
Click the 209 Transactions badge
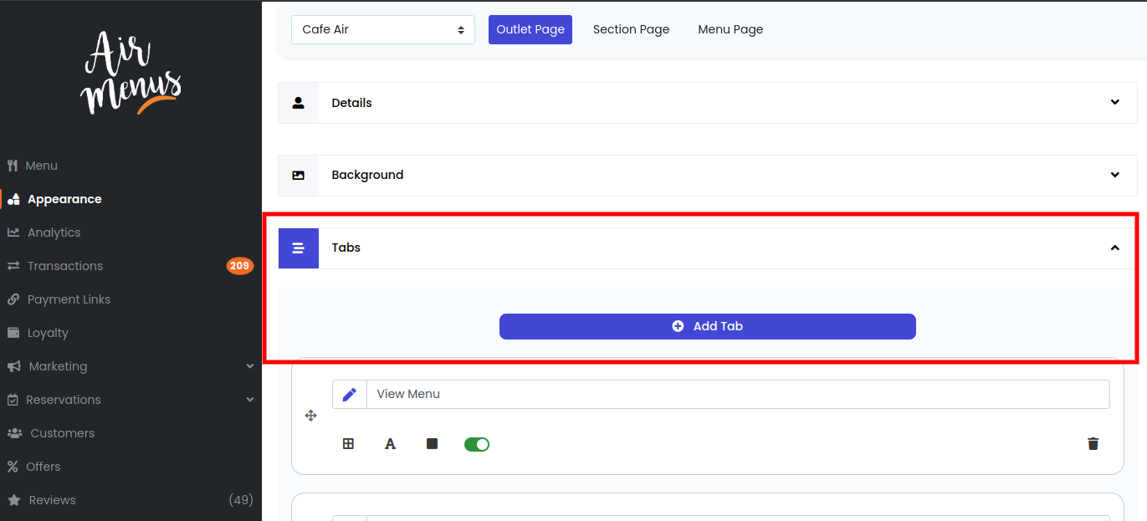240,266
